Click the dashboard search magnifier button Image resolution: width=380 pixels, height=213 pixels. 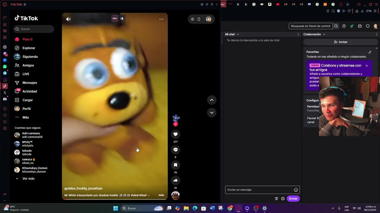pyautogui.click(x=336, y=26)
